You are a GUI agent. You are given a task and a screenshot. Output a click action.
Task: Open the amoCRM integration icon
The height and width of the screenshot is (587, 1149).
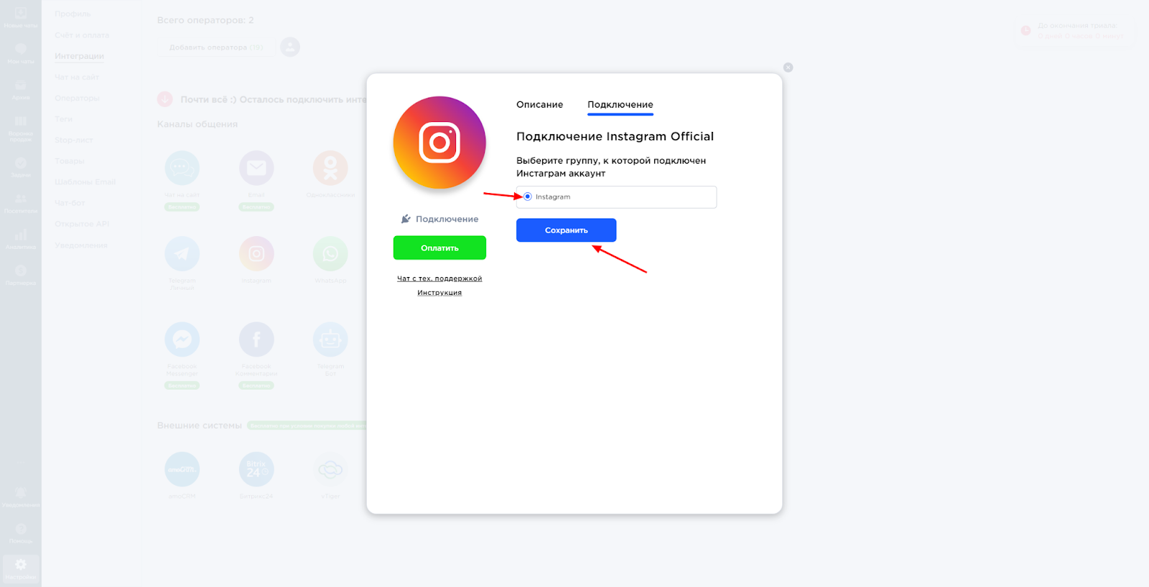point(182,469)
